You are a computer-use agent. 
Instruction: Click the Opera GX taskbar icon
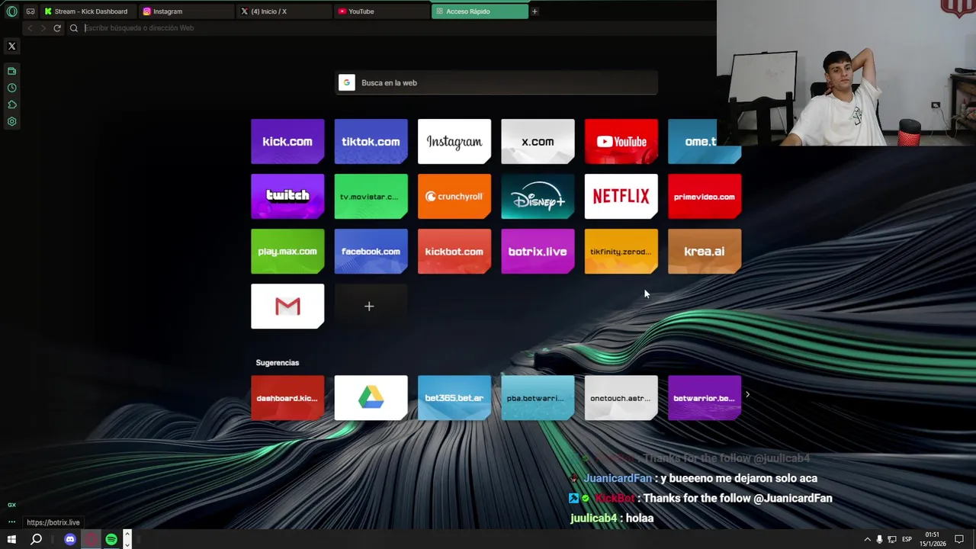click(x=91, y=539)
